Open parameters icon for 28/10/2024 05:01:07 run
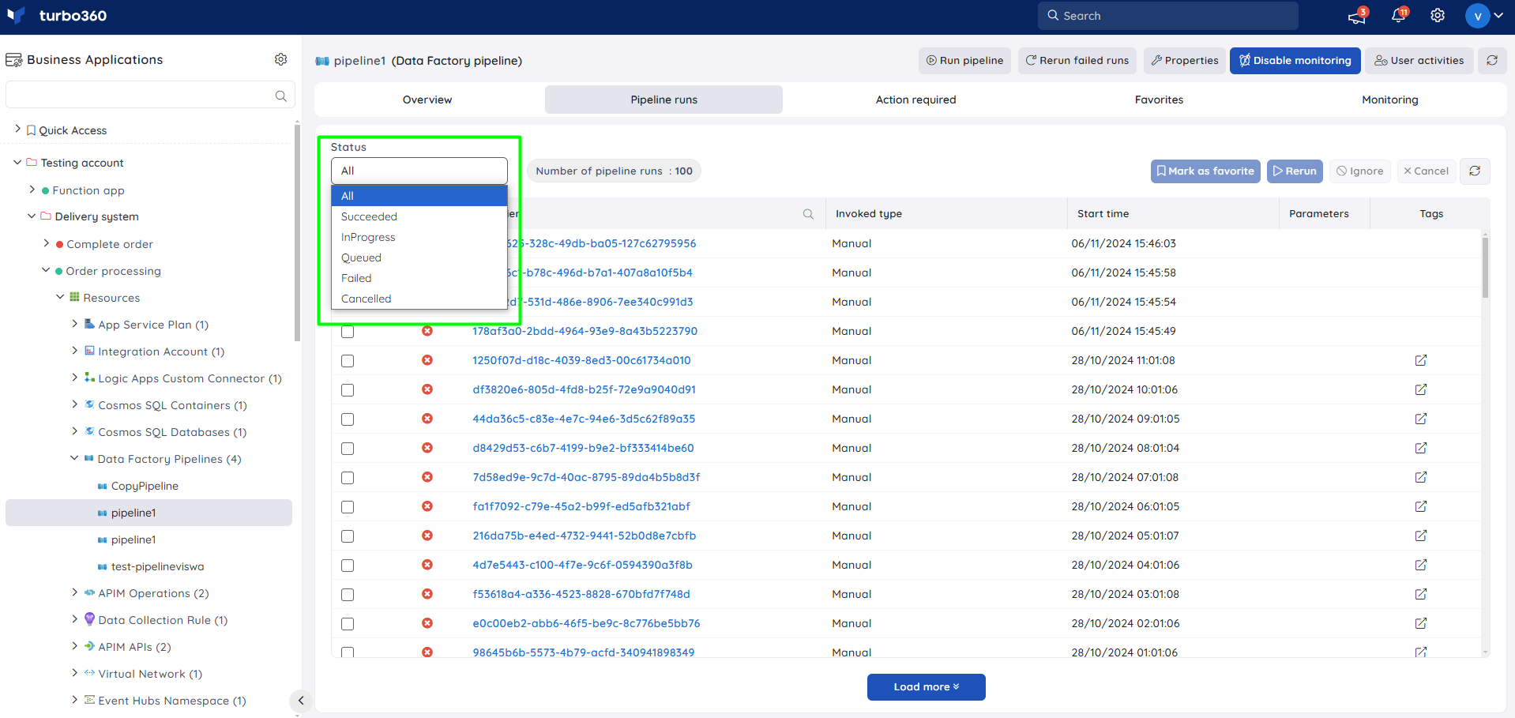This screenshot has width=1515, height=718. (x=1421, y=536)
